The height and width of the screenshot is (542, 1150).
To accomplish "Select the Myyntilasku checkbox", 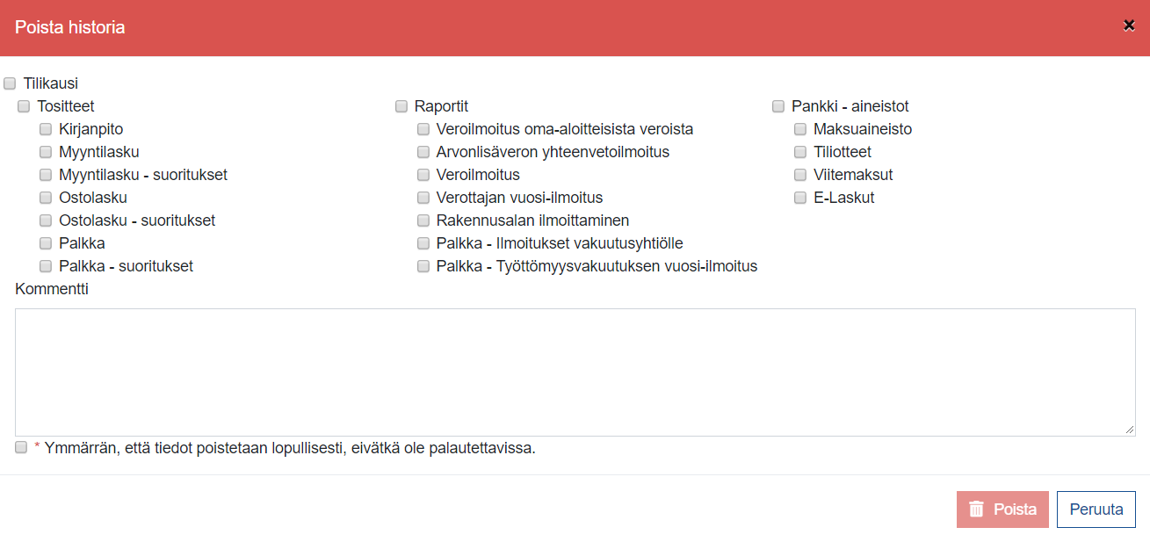I will [x=46, y=153].
